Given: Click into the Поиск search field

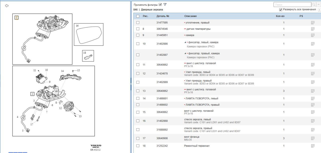Looking at the screenshot, I should 292,4.
